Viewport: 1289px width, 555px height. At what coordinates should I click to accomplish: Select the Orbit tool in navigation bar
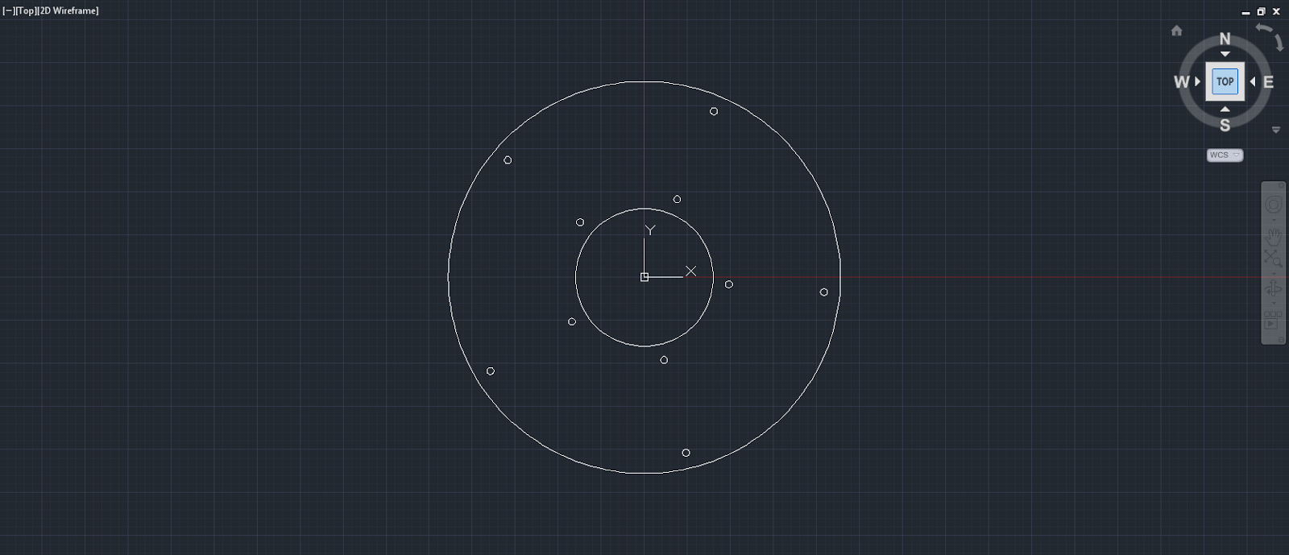1273,288
